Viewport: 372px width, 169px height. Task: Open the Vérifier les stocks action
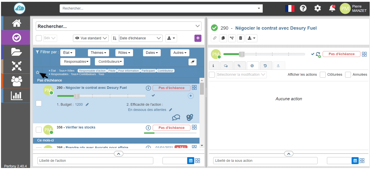coord(80,127)
